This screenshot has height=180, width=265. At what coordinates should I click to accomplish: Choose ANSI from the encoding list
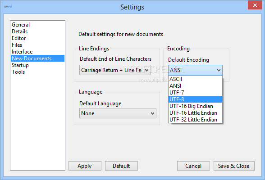[x=195, y=86]
